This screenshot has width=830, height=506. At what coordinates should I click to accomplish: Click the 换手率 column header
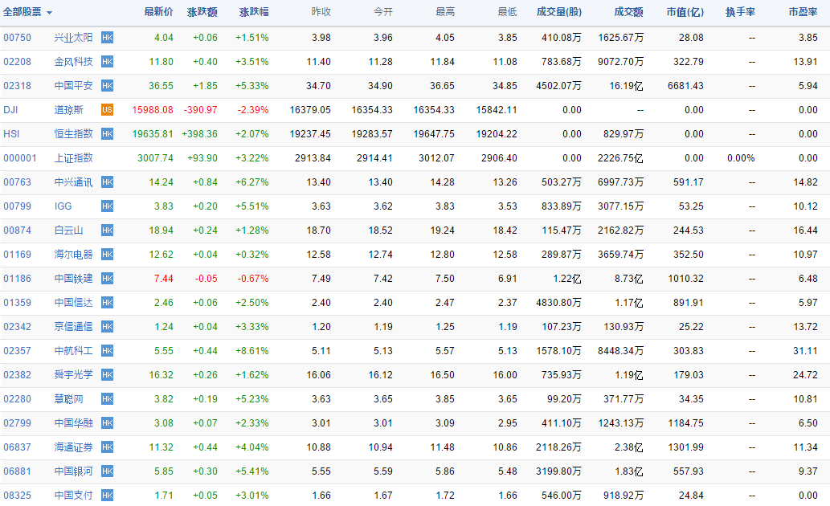click(x=740, y=11)
